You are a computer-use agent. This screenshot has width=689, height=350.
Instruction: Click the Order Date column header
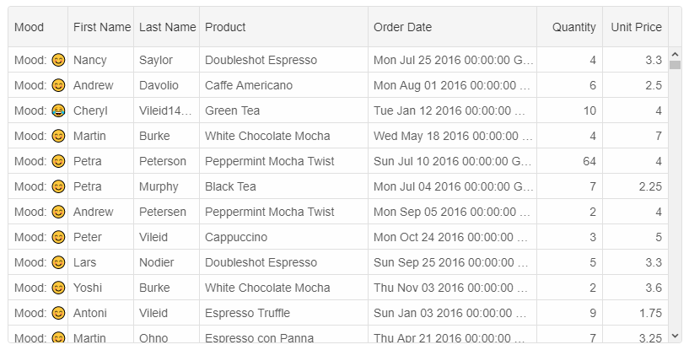click(x=402, y=27)
